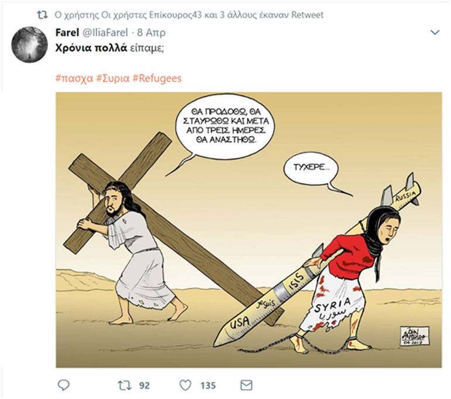Open Farel's round profile avatar

click(29, 44)
